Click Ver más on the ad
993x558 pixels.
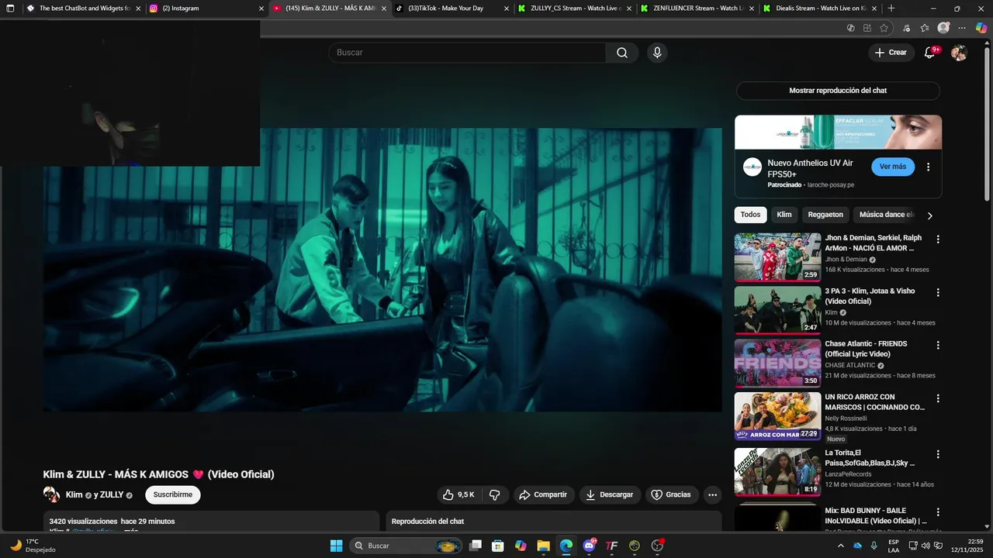coord(893,167)
